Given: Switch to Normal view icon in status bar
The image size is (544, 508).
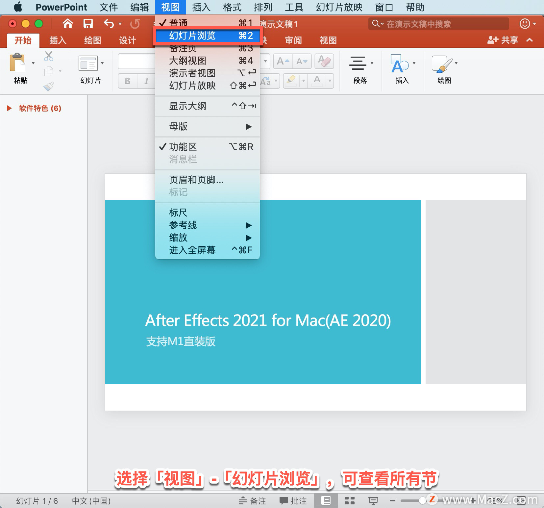Looking at the screenshot, I should (326, 501).
